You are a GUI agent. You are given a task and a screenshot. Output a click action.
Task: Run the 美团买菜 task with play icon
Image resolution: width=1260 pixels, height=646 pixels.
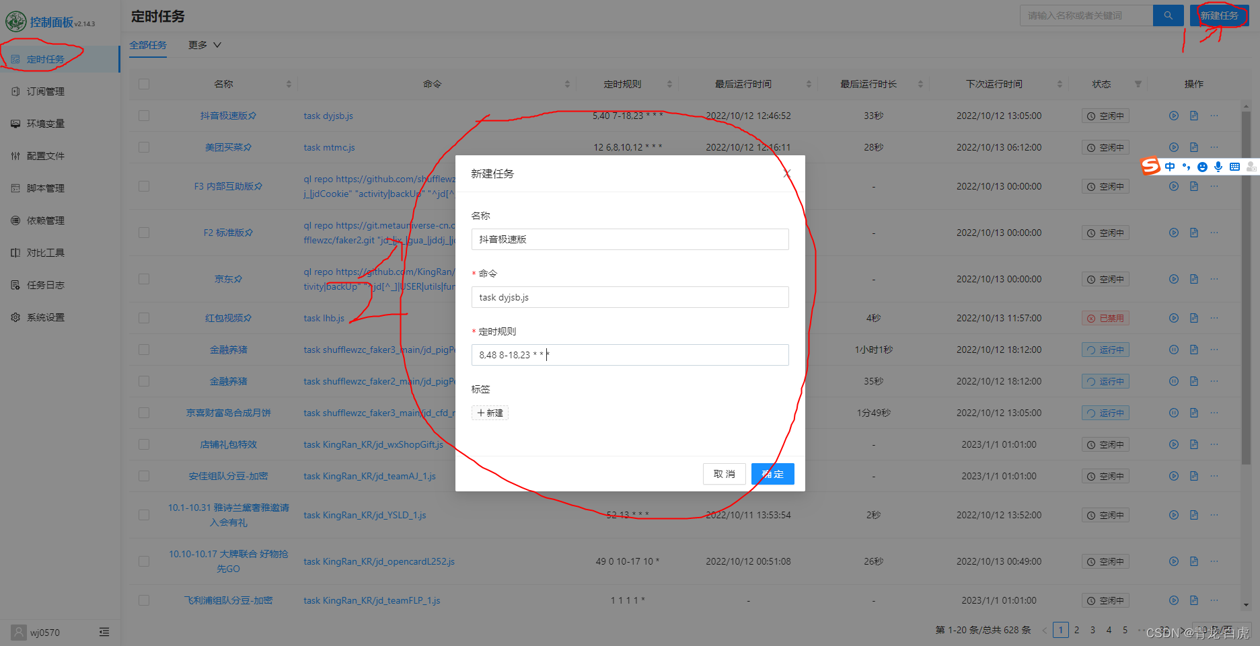[x=1174, y=147]
